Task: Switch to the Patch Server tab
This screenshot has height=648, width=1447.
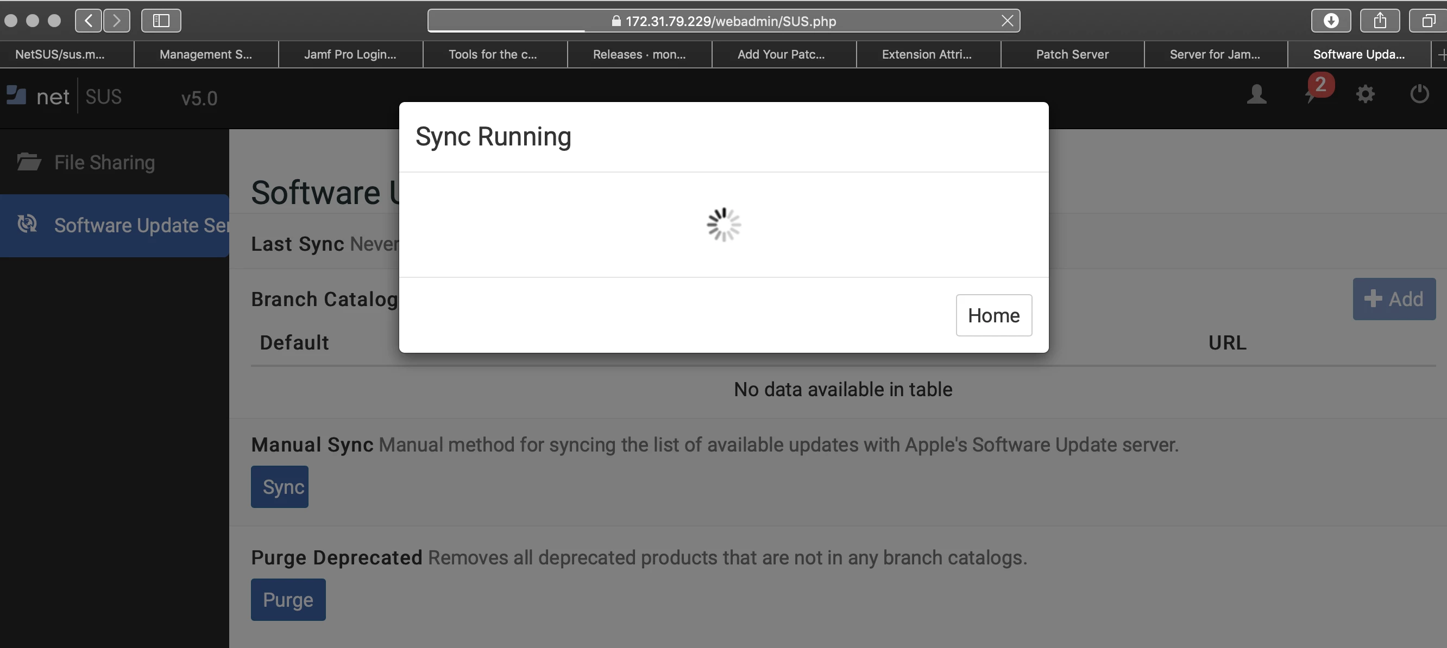Action: click(x=1072, y=54)
